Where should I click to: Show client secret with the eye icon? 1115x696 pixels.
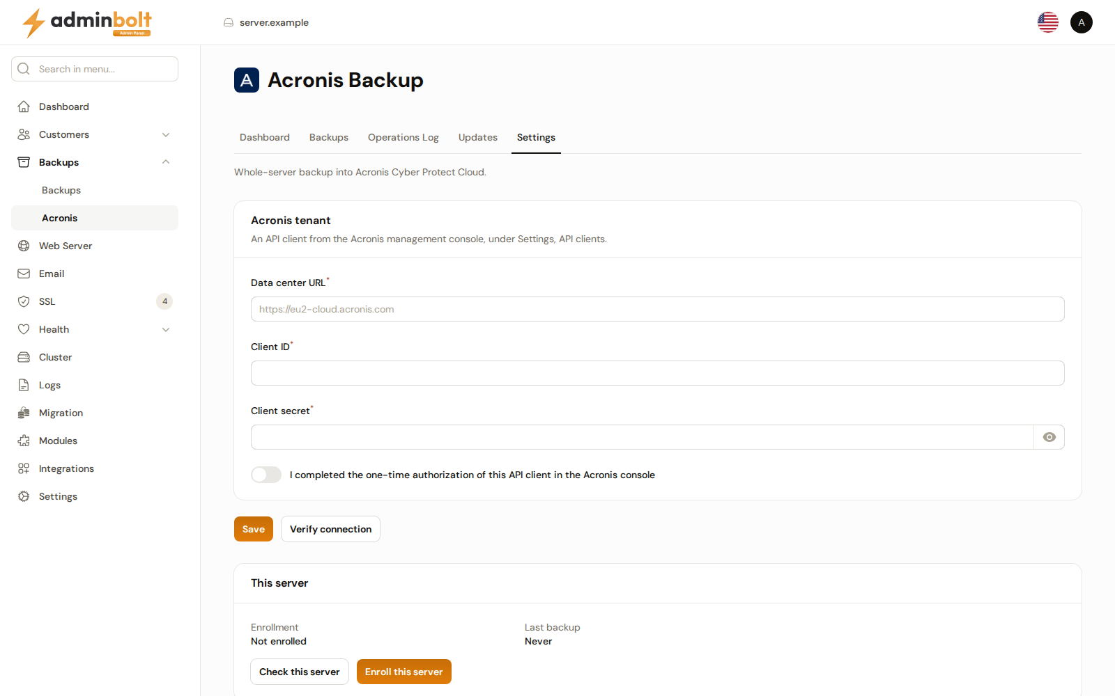click(x=1049, y=437)
